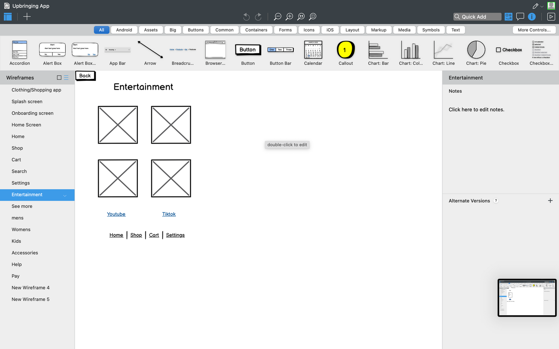Toggle the inspector info panel
This screenshot has height=349, width=559.
click(532, 16)
